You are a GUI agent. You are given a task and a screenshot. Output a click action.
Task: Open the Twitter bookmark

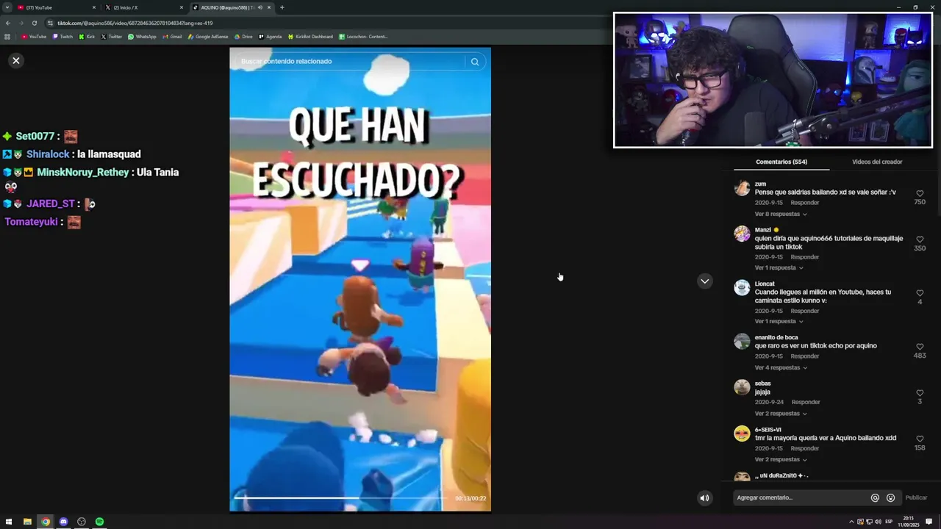[111, 37]
